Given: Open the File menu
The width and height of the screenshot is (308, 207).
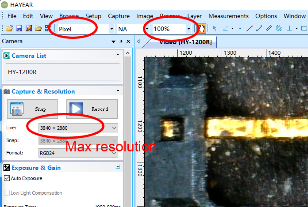Looking at the screenshot, I should click(x=12, y=16).
